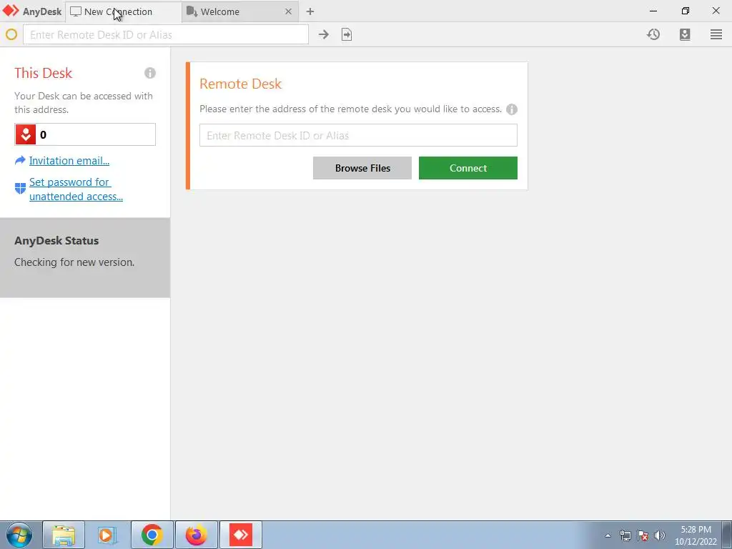This screenshot has width=732, height=549.
Task: Open the Windows Start menu
Action: [x=19, y=535]
